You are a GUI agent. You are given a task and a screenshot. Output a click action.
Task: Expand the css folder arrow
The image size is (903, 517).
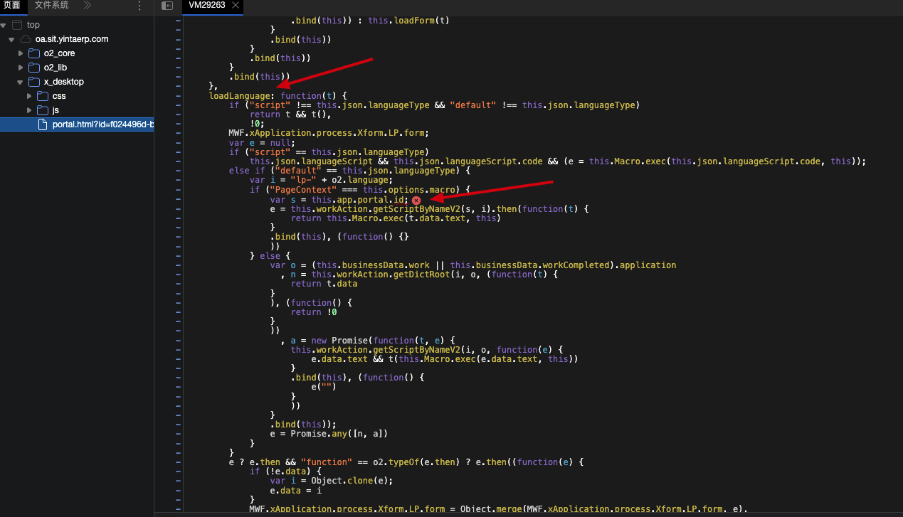pos(29,96)
